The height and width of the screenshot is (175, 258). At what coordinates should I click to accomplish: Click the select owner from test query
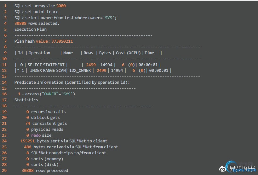pos(66,18)
